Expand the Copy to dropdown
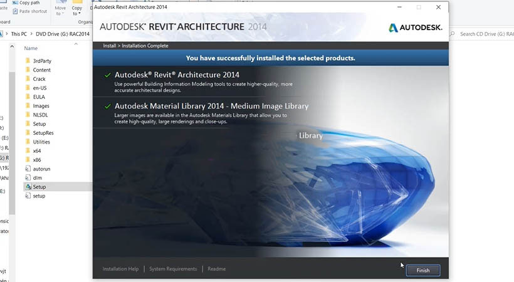 (x=76, y=13)
